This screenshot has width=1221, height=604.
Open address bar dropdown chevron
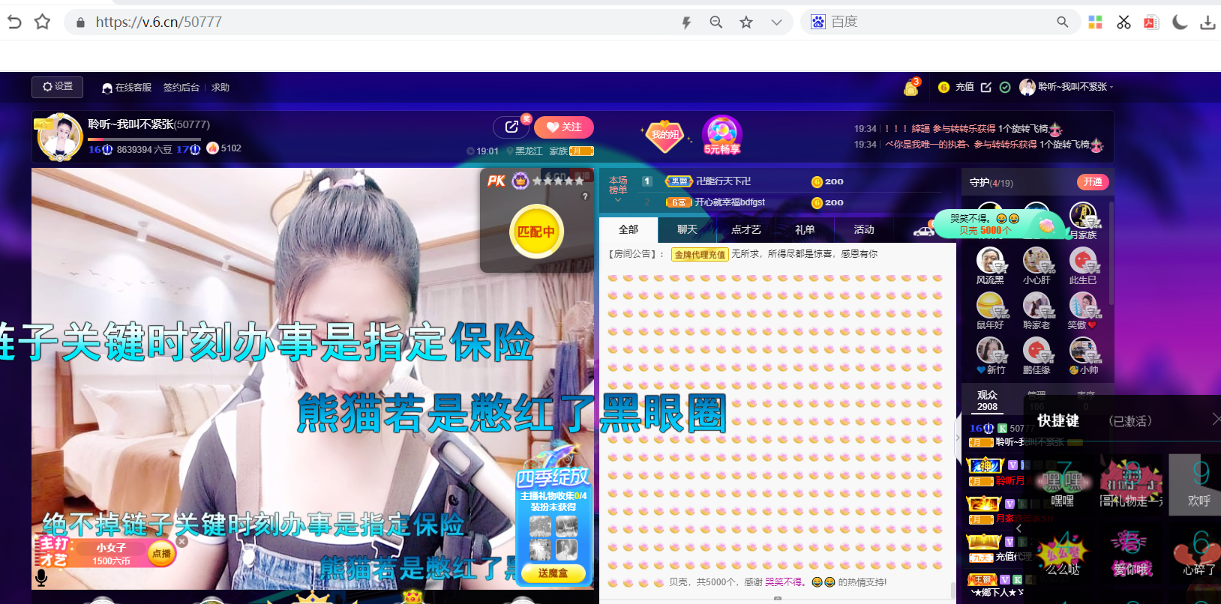pos(776,22)
